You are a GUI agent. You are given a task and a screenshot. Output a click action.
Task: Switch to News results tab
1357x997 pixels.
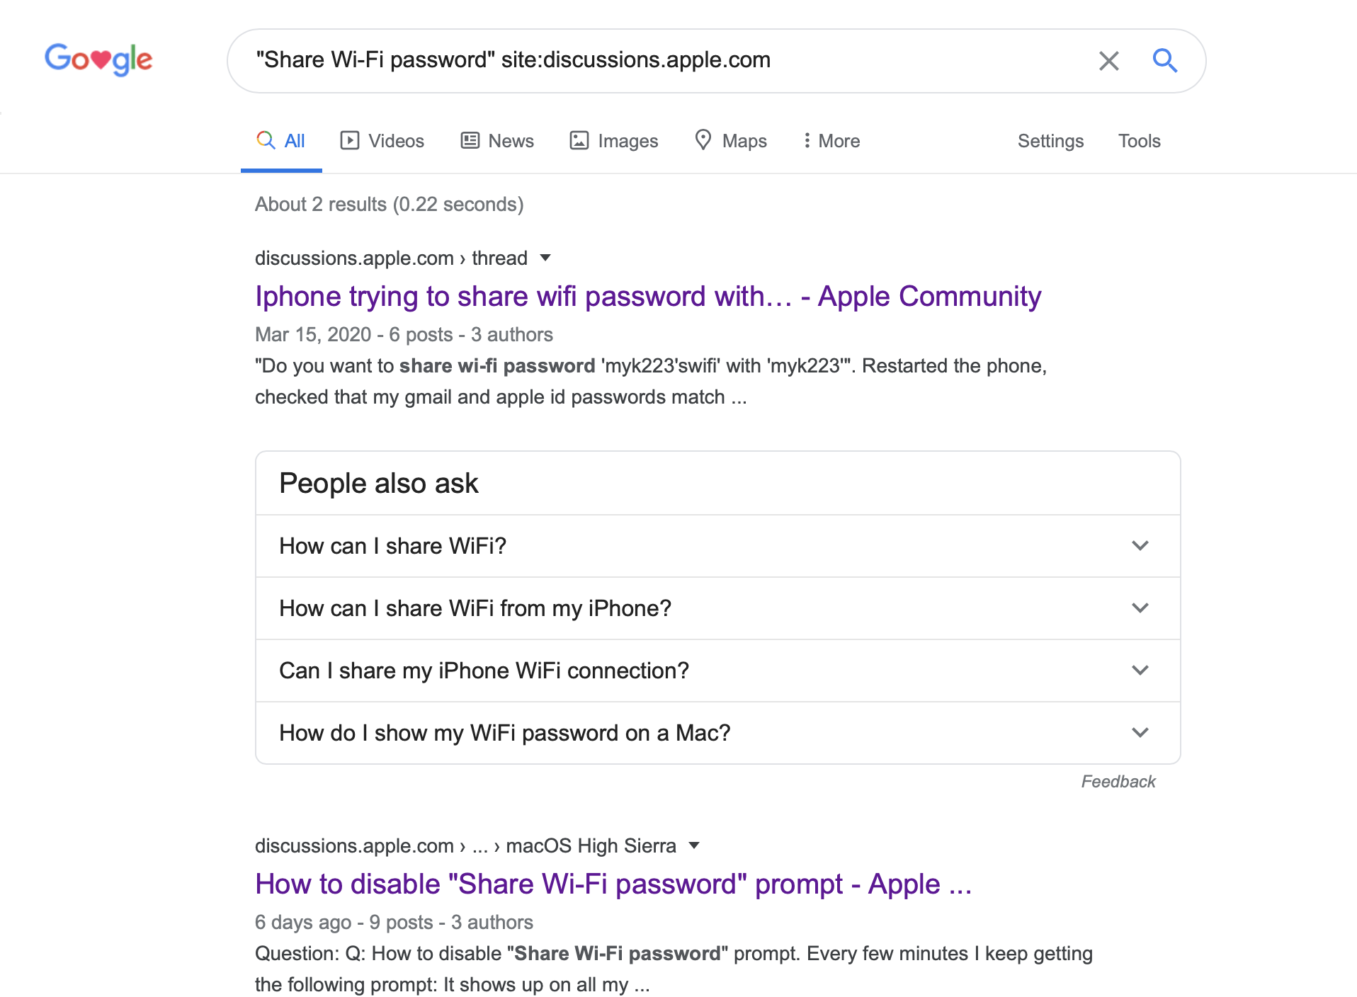(497, 141)
